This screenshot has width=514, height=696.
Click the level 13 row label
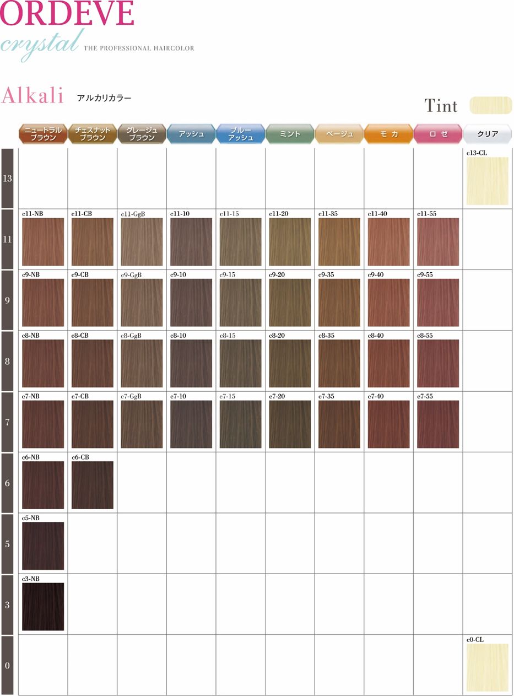8,179
